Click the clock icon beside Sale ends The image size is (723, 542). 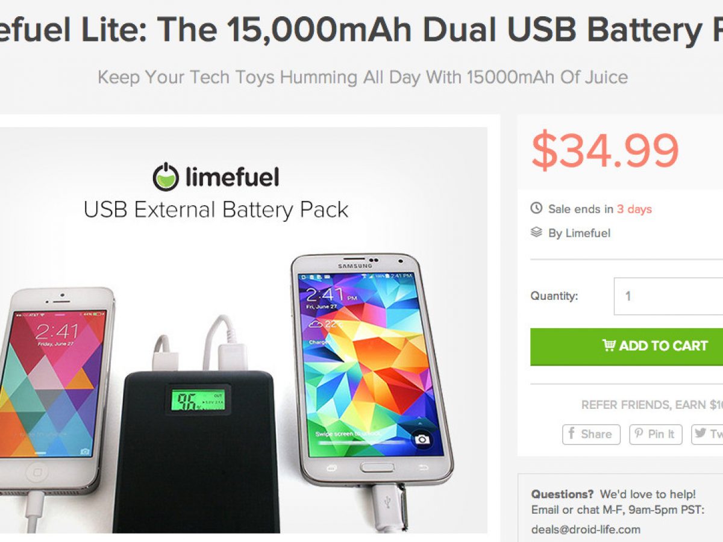(536, 209)
